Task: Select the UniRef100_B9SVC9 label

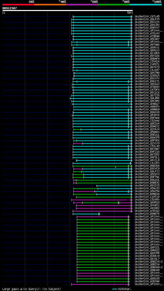Action: [x=147, y=169]
